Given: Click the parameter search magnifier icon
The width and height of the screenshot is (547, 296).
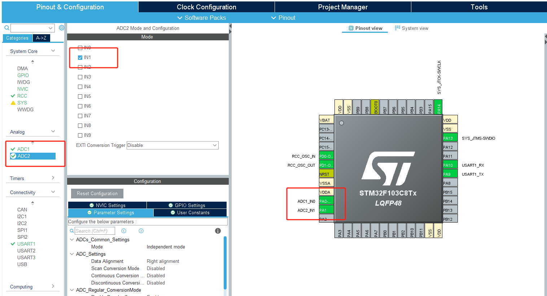Looking at the screenshot, I should pos(72,231).
